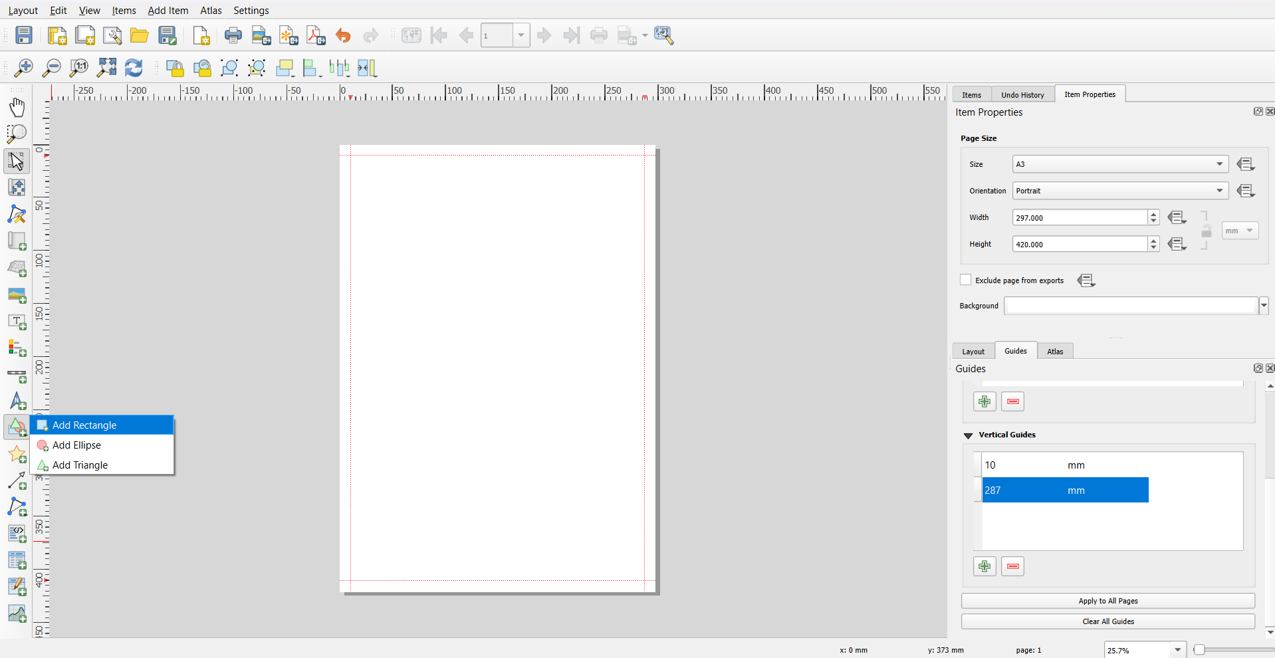Open the page Size A3 dropdown
The width and height of the screenshot is (1275, 658).
(x=1120, y=164)
